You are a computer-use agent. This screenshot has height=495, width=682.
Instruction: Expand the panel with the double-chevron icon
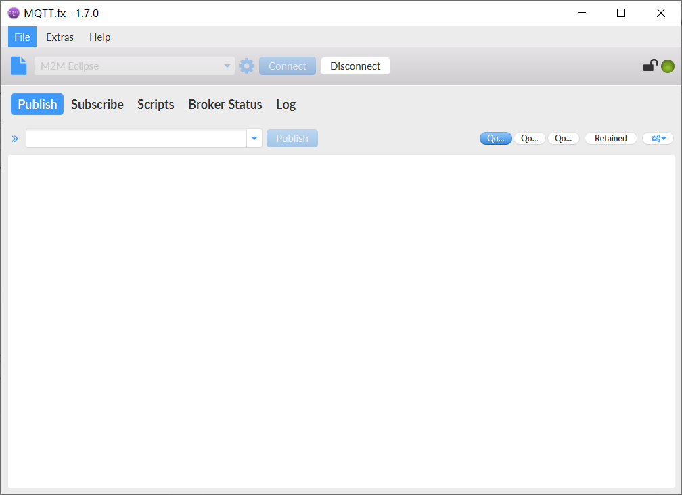click(15, 139)
